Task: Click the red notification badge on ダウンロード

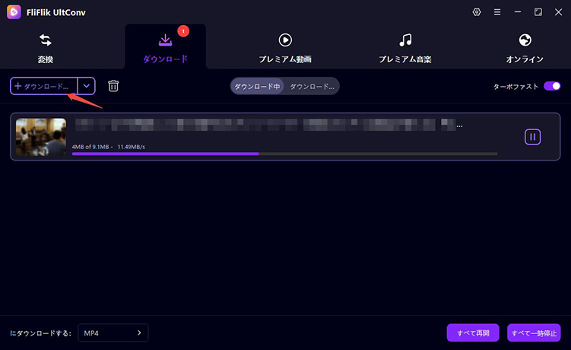Action: [x=183, y=31]
